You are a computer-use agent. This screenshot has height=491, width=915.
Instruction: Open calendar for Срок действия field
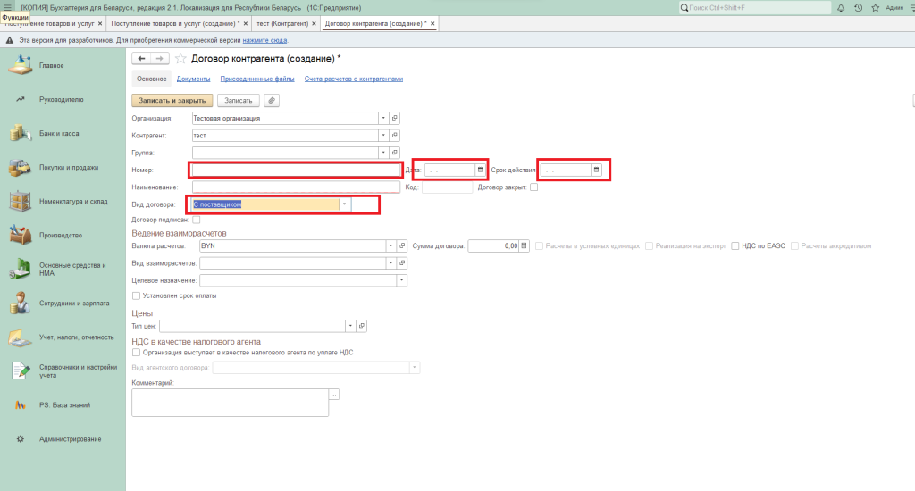pyautogui.click(x=597, y=170)
